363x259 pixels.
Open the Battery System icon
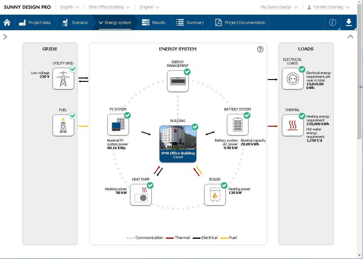point(238,125)
